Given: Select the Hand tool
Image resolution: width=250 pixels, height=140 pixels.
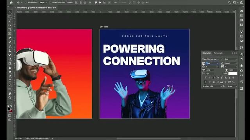Looking at the screenshot, I should [10, 93].
